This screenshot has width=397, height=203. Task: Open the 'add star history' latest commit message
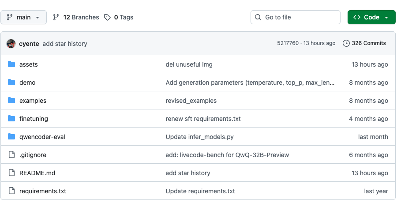pyautogui.click(x=65, y=44)
